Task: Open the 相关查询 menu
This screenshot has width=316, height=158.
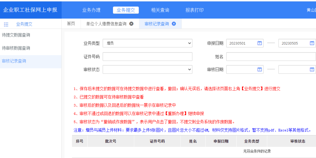Action: [x=160, y=10]
